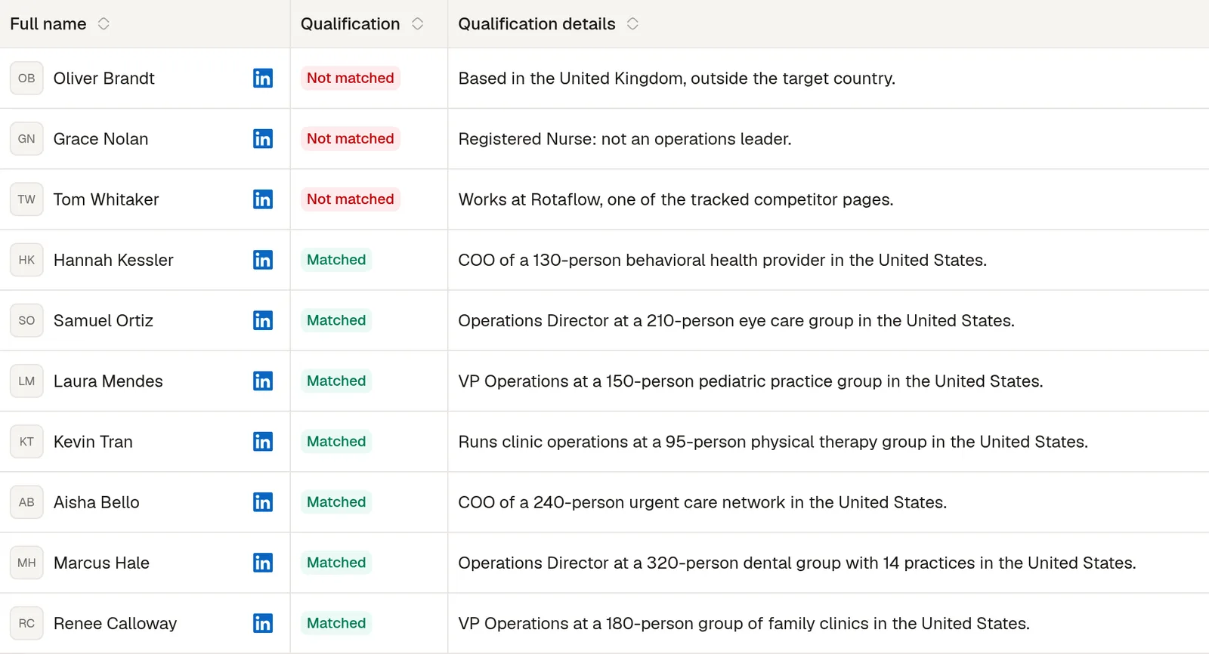Open Renee Calloway's LinkedIn icon

(x=263, y=623)
